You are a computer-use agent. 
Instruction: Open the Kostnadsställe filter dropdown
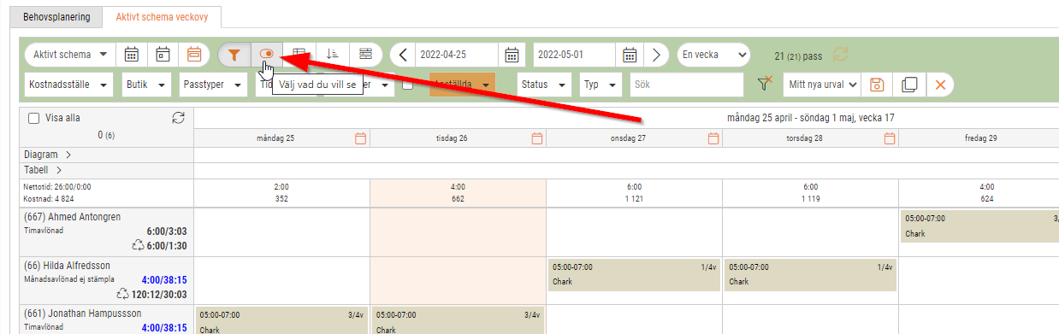pyautogui.click(x=69, y=85)
